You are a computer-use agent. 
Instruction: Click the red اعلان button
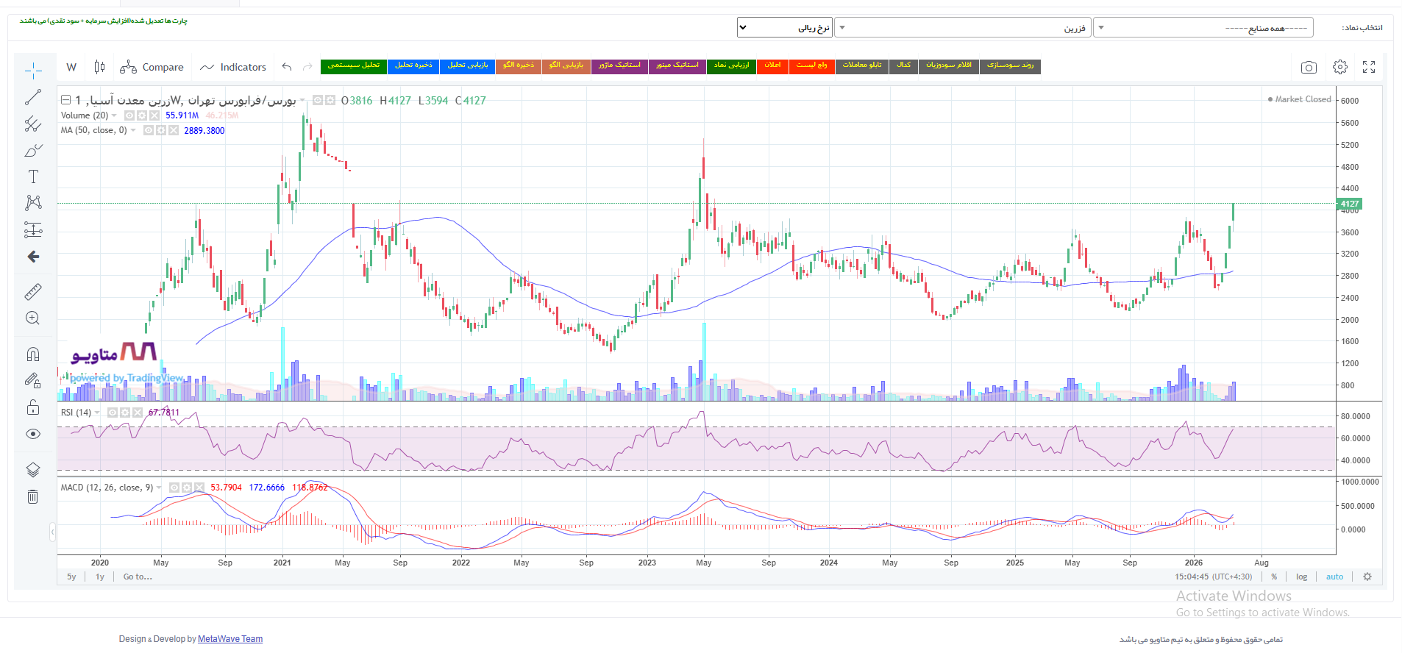point(772,65)
